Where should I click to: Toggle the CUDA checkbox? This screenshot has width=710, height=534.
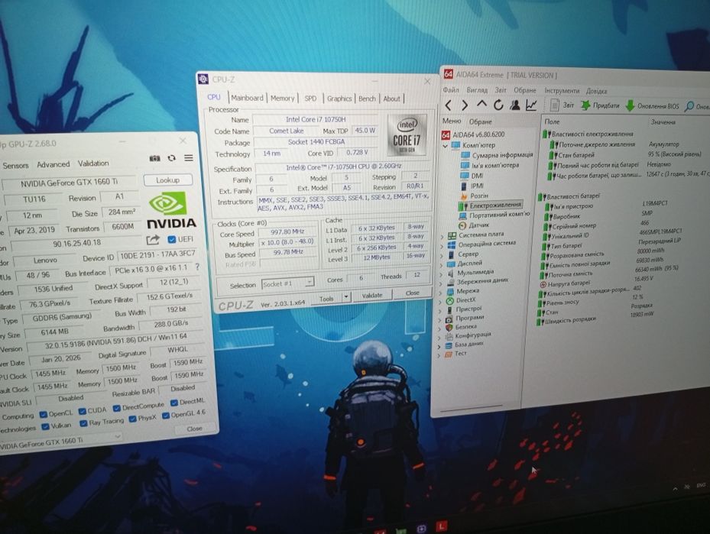pos(82,411)
